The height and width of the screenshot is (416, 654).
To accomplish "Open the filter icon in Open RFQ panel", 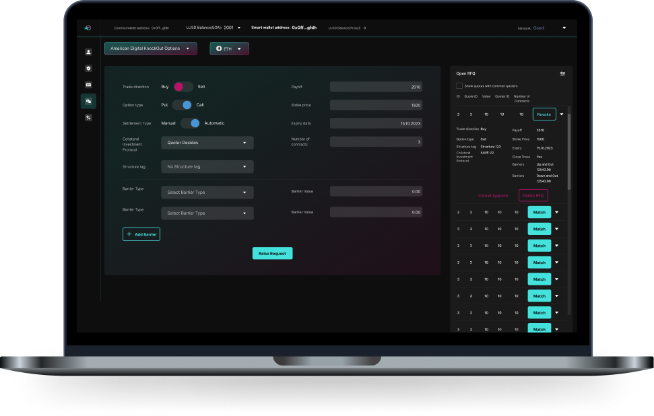I will point(562,73).
